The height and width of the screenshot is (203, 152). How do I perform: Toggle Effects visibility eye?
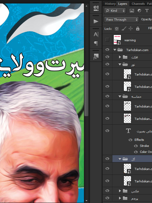click(130, 140)
